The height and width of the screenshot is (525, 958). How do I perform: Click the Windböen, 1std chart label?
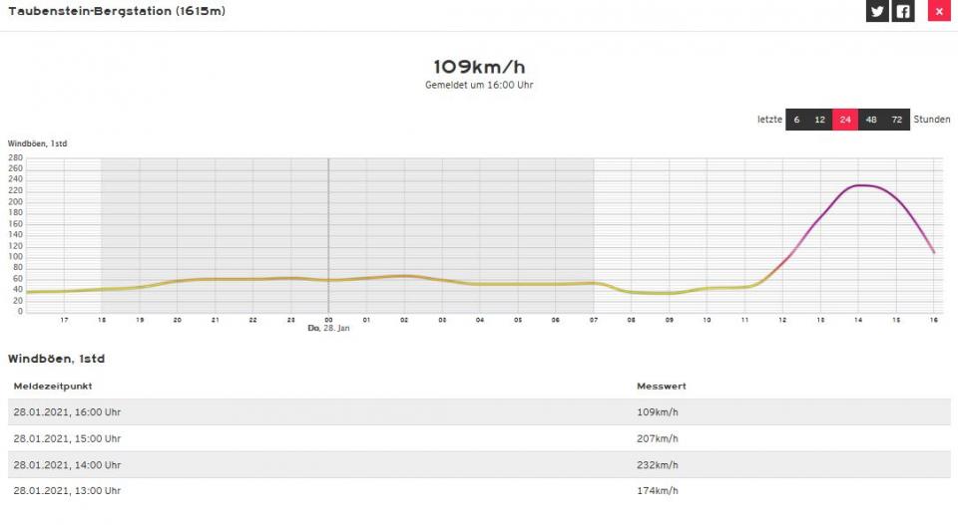(38, 143)
